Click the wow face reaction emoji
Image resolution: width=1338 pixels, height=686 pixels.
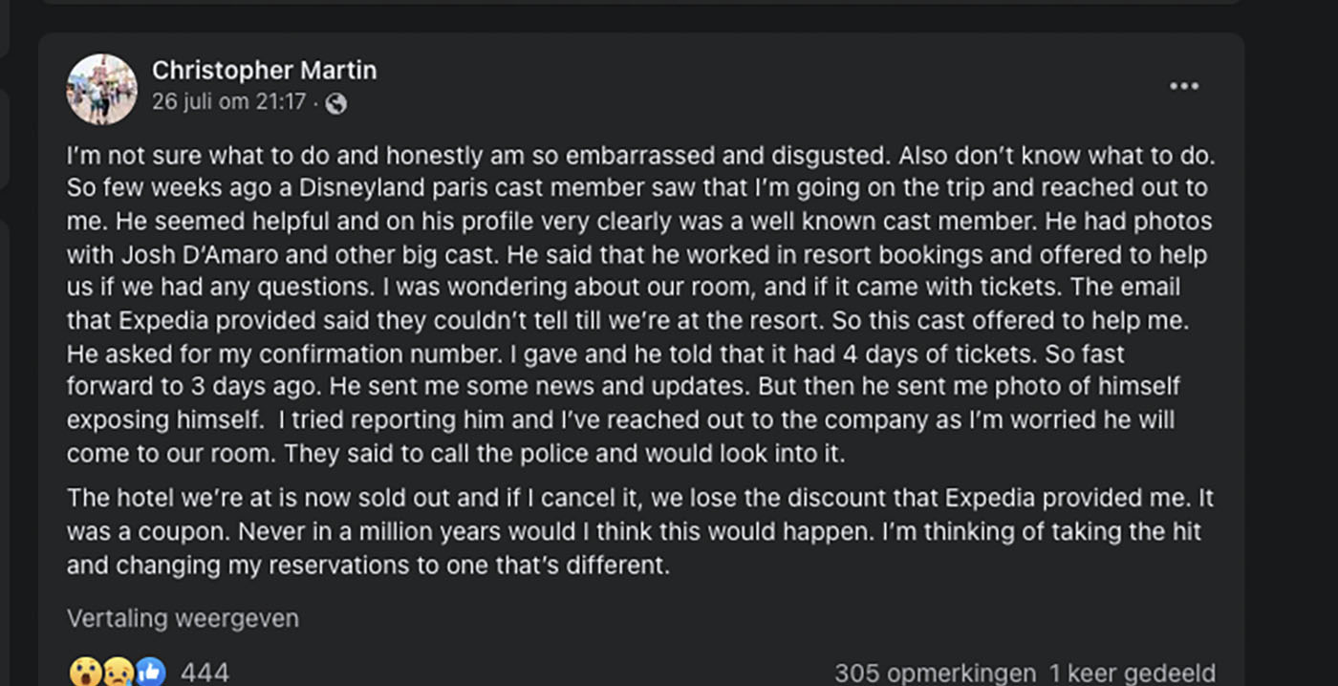point(86,673)
